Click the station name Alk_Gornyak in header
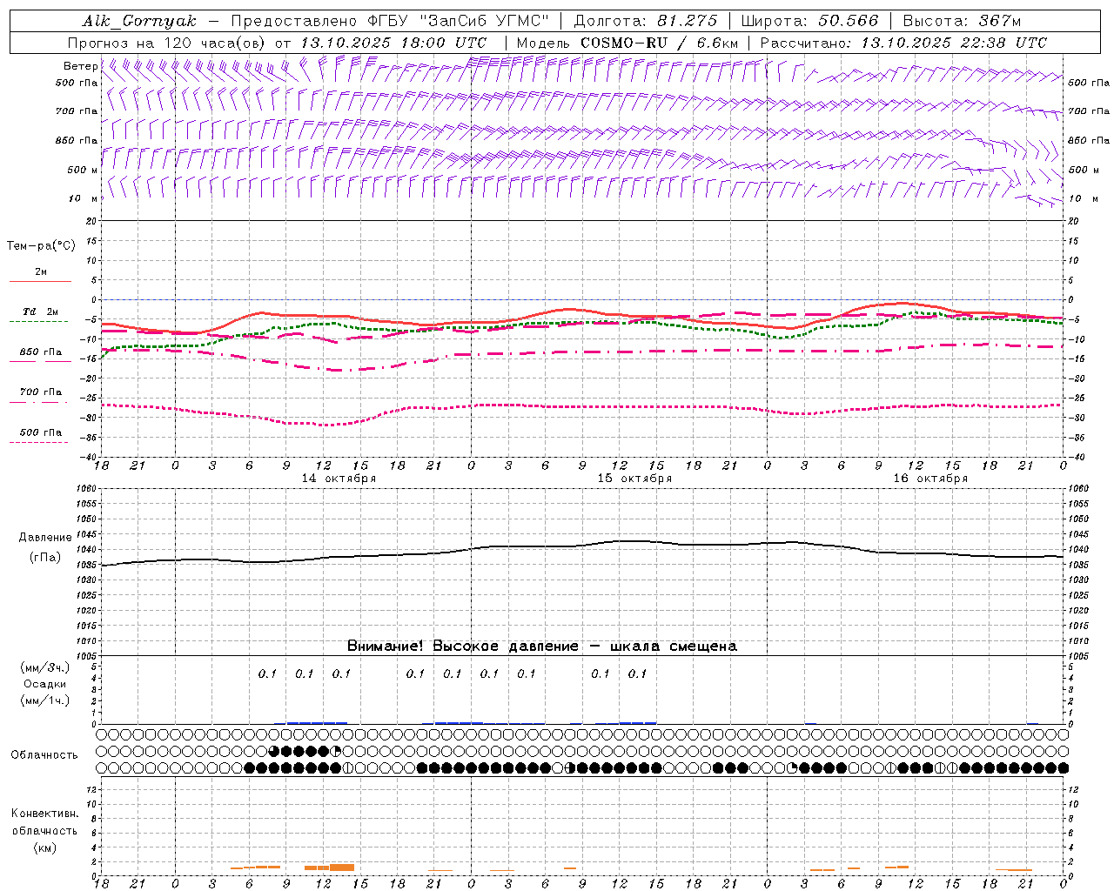The height and width of the screenshot is (891, 1114). 139,21
